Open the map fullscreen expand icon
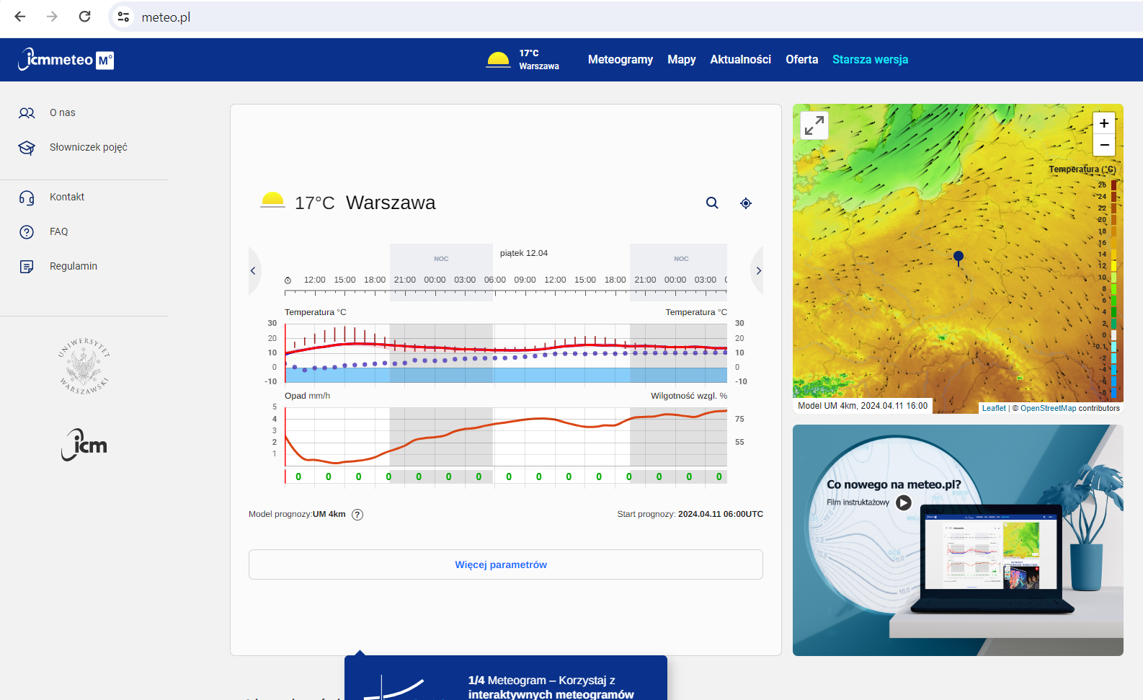1143x700 pixels. (814, 125)
